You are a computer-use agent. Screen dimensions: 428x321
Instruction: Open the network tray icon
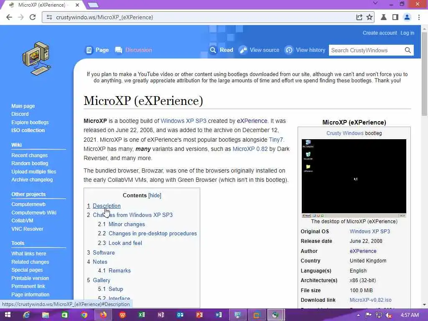(x=378, y=315)
